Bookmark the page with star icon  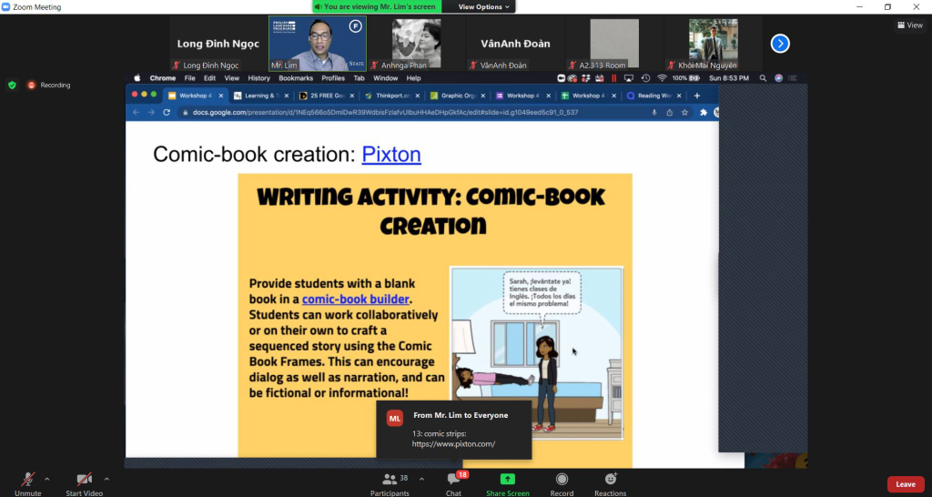(x=684, y=112)
